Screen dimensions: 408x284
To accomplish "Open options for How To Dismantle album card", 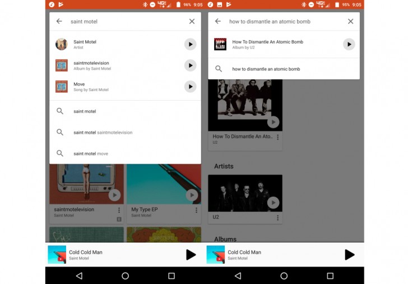I will click(277, 137).
